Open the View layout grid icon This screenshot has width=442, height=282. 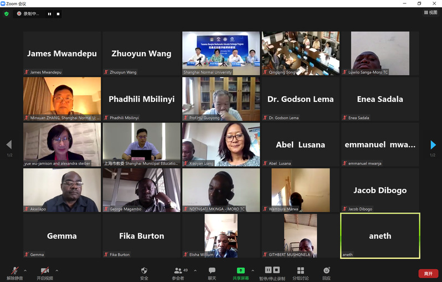430,12
